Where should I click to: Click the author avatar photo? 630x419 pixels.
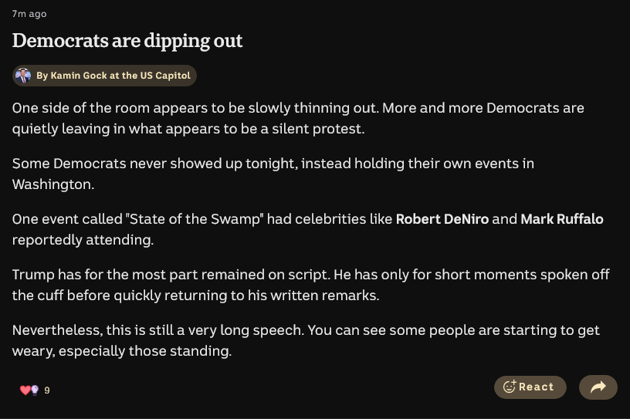click(x=23, y=76)
